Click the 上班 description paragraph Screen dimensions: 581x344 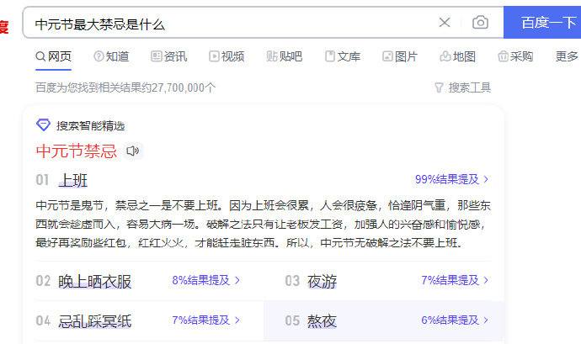coord(263,224)
